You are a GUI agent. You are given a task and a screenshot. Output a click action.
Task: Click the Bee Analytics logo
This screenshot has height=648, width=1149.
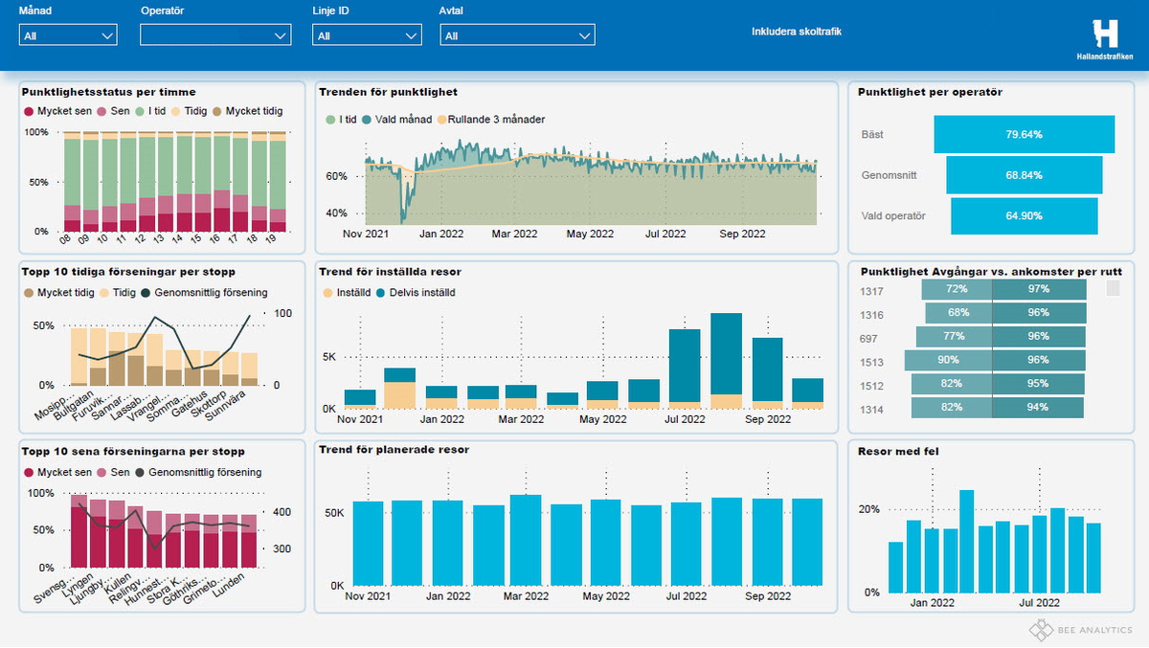[x=1080, y=629]
